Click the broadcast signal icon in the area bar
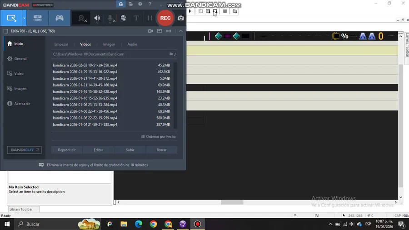Screen dimensions: 409x230 [x=169, y=31]
